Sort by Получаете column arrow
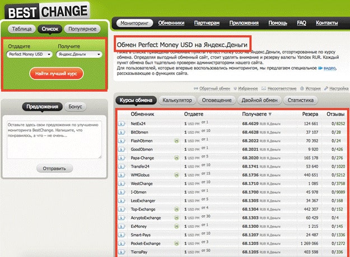The image size is (350, 257). point(270,114)
